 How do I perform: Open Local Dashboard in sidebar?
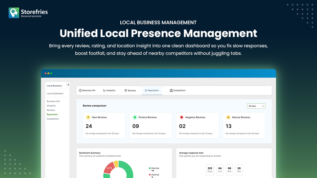(55, 93)
